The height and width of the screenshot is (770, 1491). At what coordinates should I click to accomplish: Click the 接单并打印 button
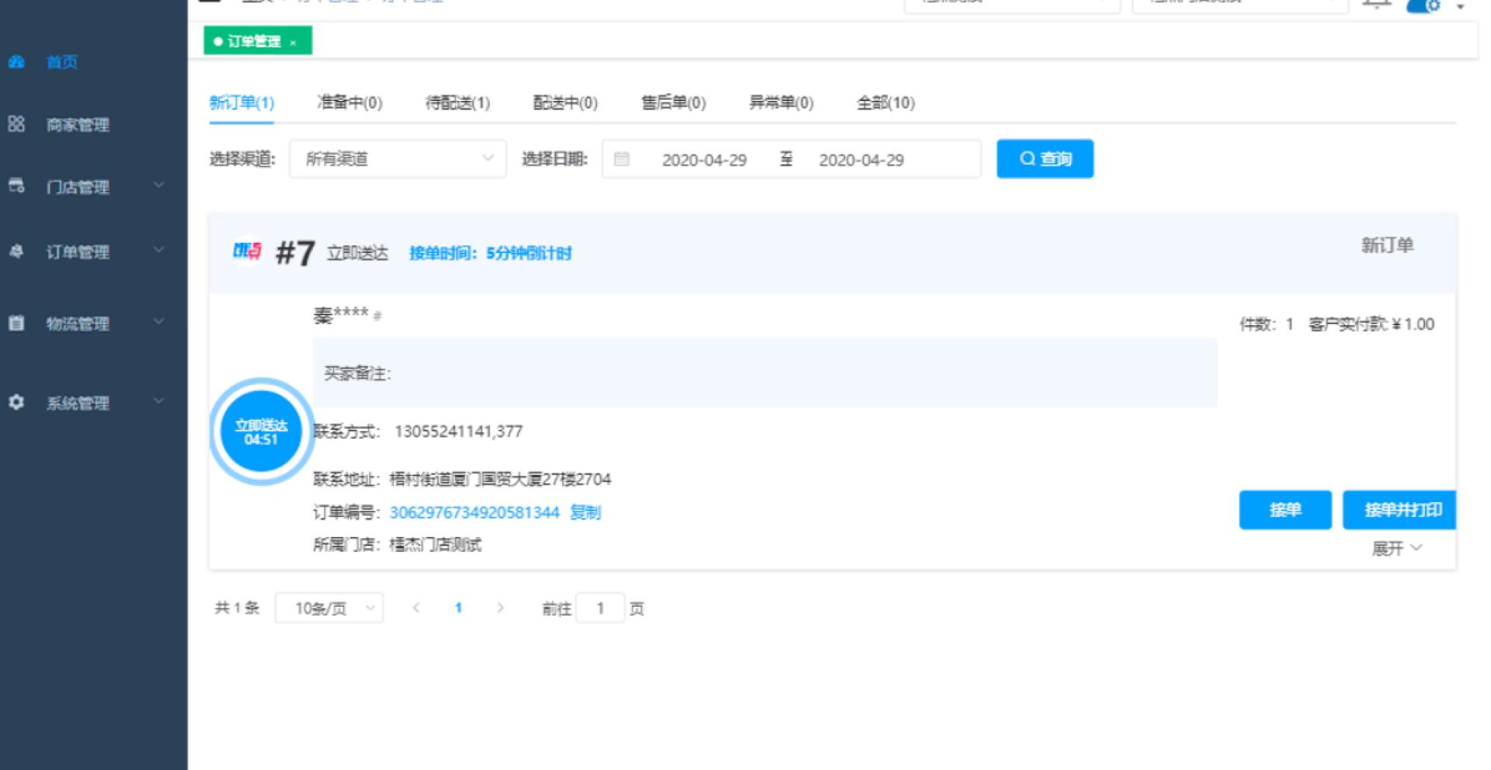coord(1400,510)
